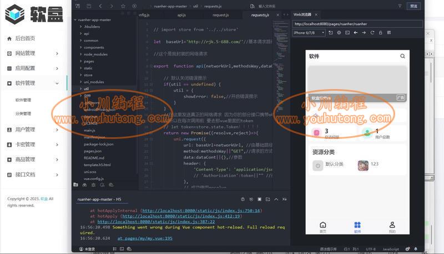Click the 预览 preview button
This screenshot has width=444, height=254.
pos(413,6)
